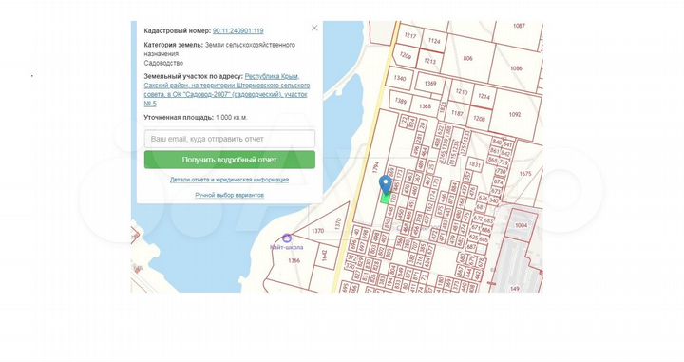
Task: Select parcel 149 on map
Action: point(515,288)
